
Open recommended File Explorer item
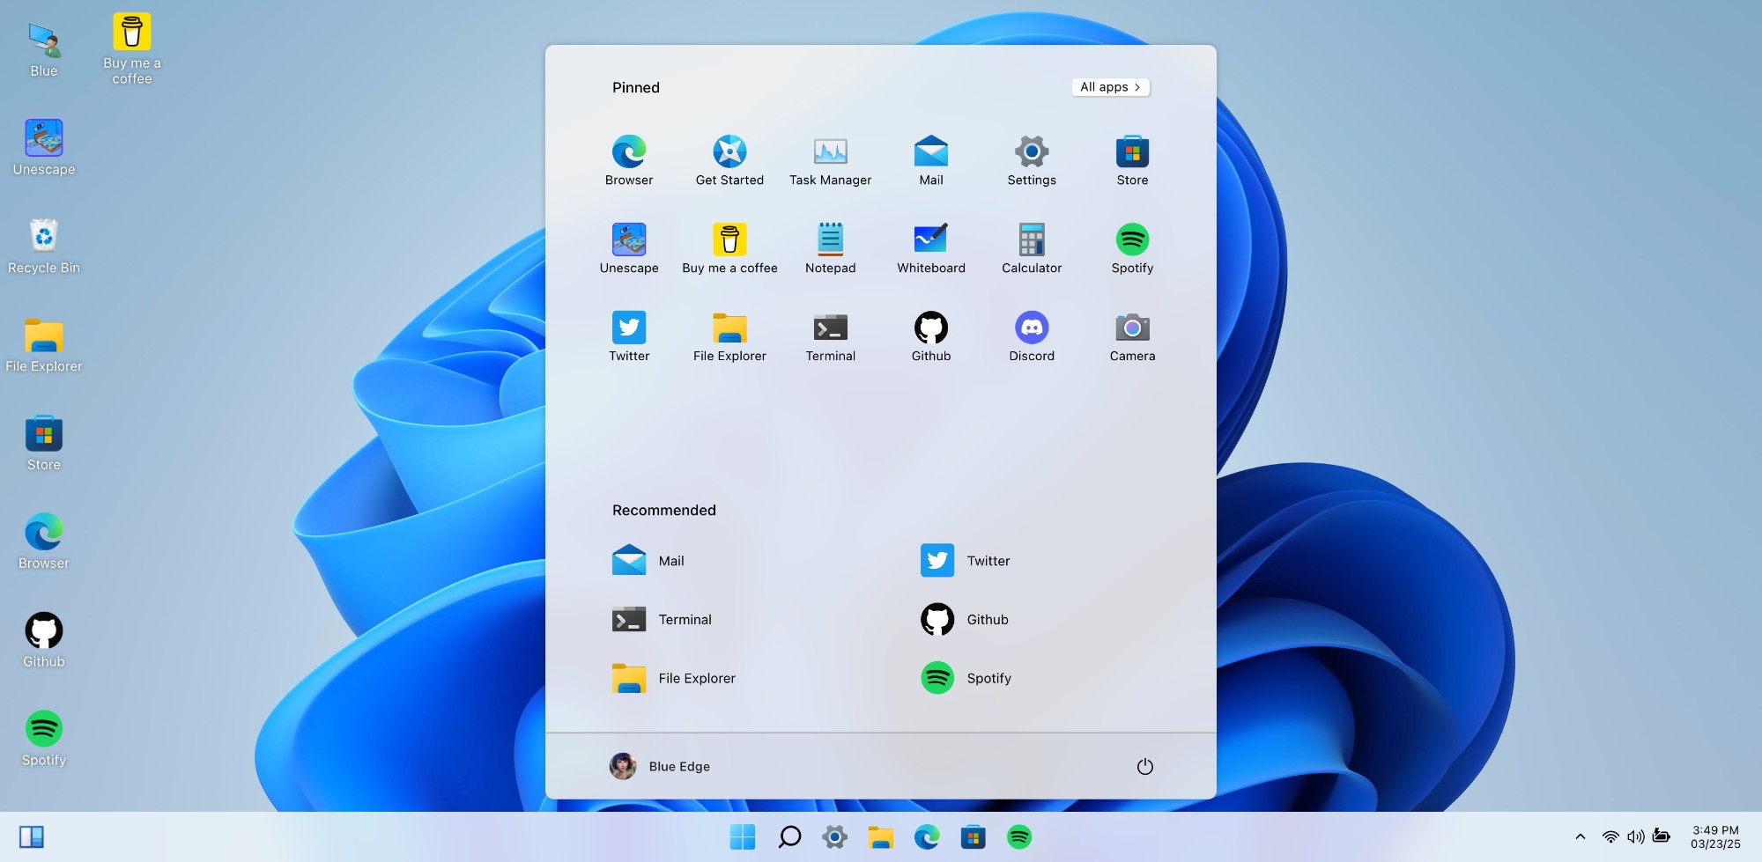[674, 678]
